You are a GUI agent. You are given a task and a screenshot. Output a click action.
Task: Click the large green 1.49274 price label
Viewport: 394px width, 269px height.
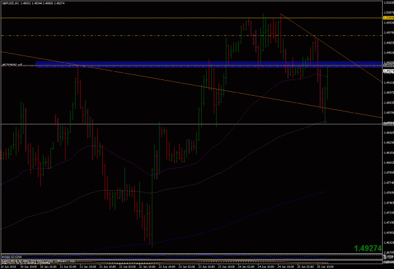(x=368, y=248)
